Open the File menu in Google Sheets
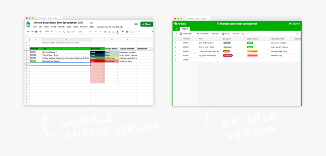The width and height of the screenshot is (326, 156). pos(35,27)
